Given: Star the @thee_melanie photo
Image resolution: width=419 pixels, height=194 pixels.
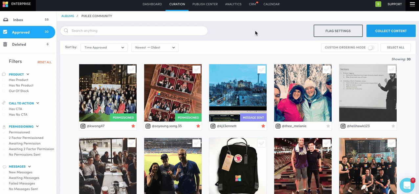Looking at the screenshot, I should tap(328, 126).
